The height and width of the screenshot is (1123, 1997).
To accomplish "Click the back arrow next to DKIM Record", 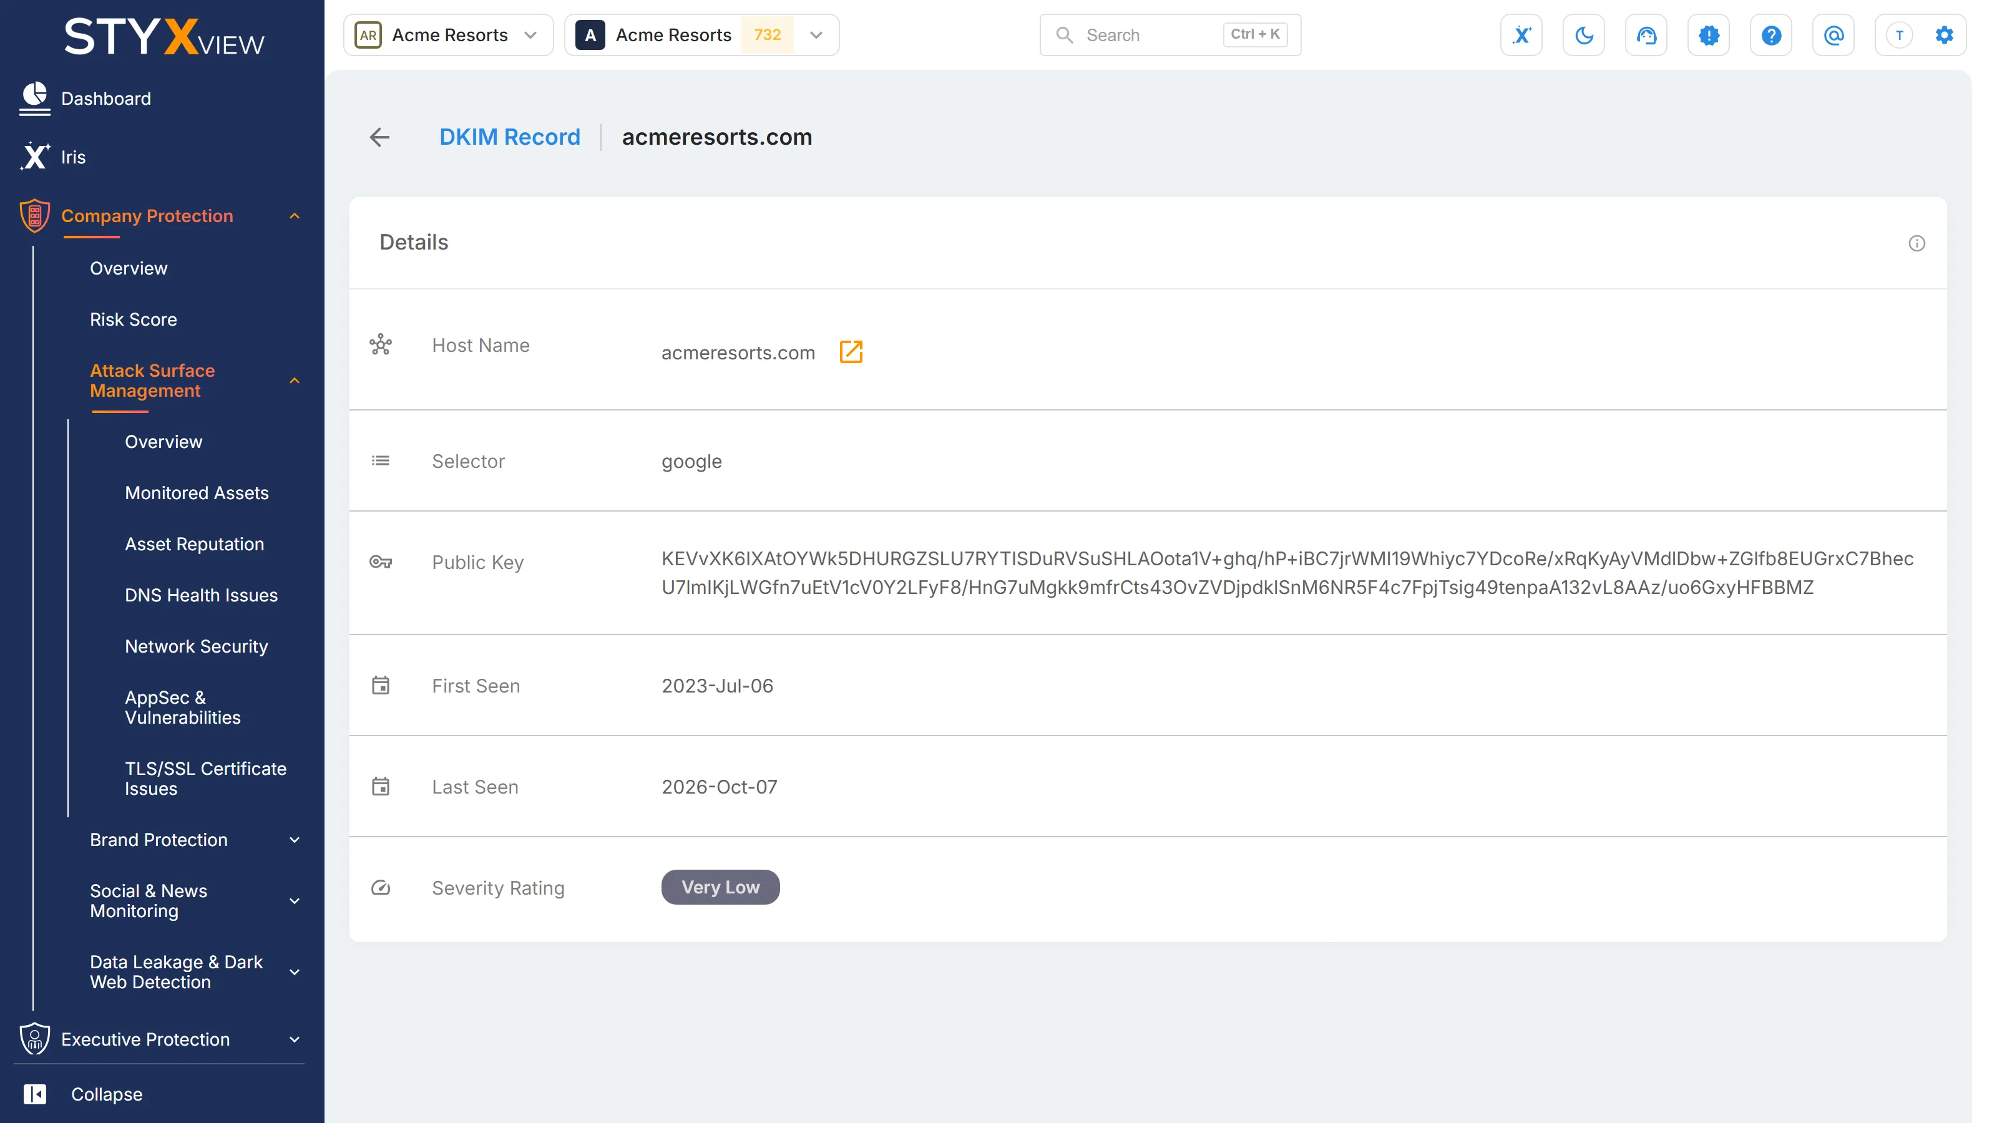I will pos(379,137).
